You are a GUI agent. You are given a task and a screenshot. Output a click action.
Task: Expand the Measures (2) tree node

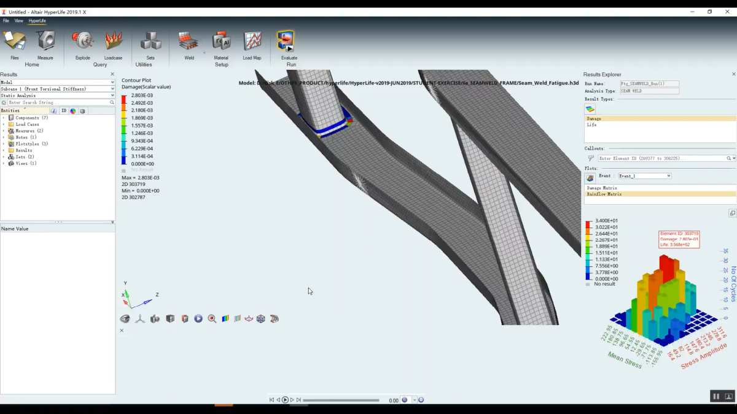[x=4, y=131]
